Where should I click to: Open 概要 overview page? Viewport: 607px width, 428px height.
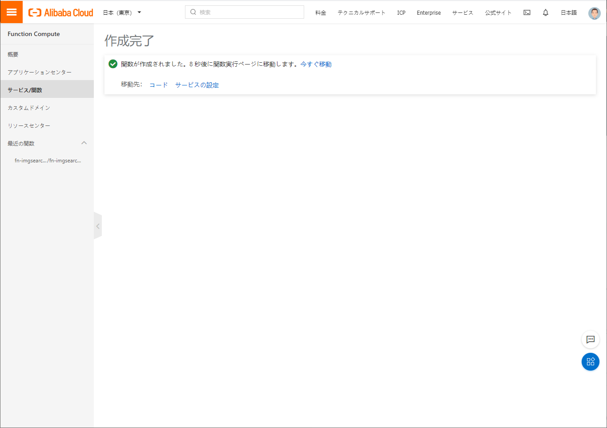point(13,54)
